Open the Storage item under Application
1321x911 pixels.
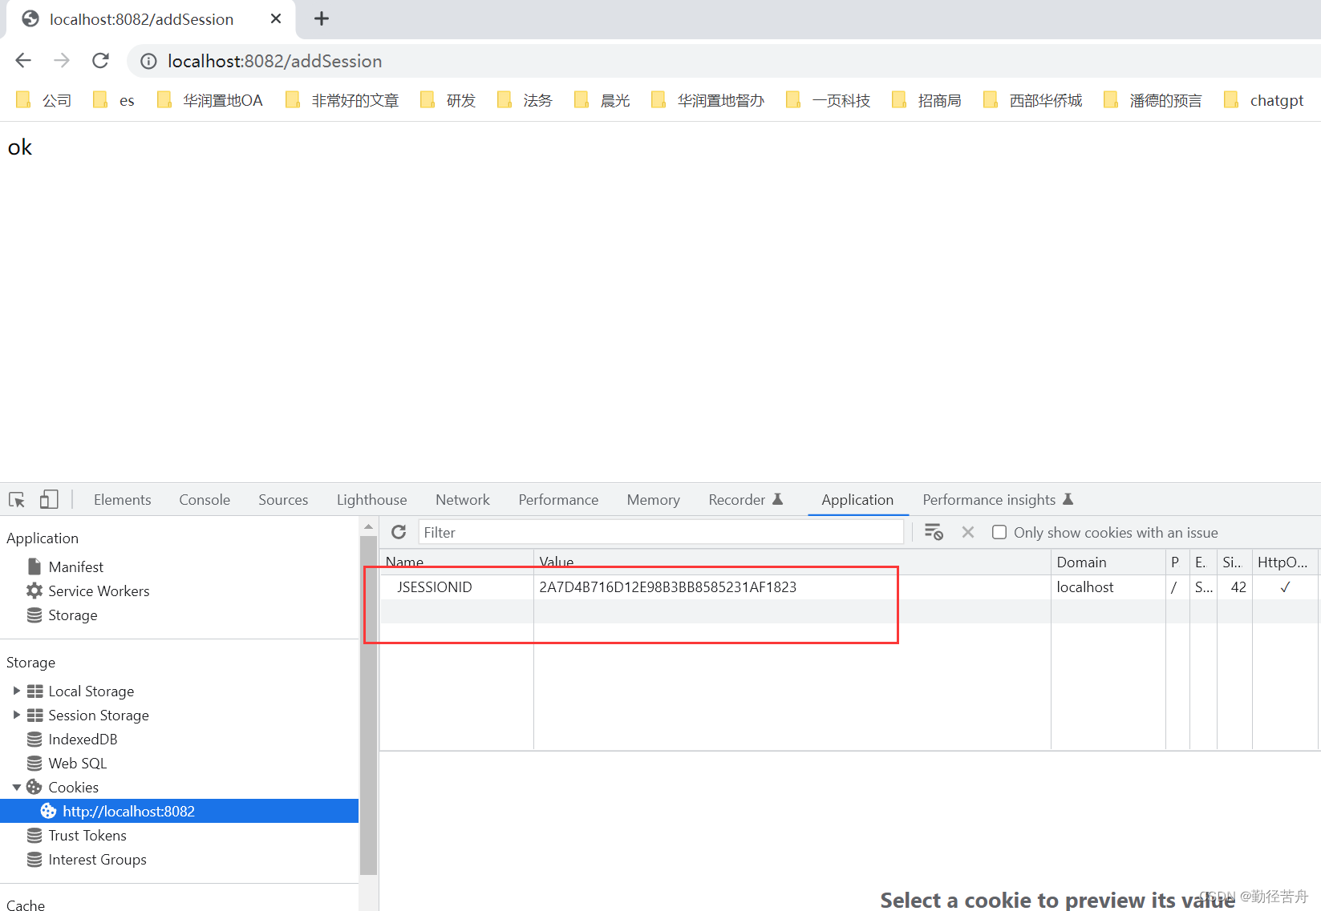click(72, 615)
